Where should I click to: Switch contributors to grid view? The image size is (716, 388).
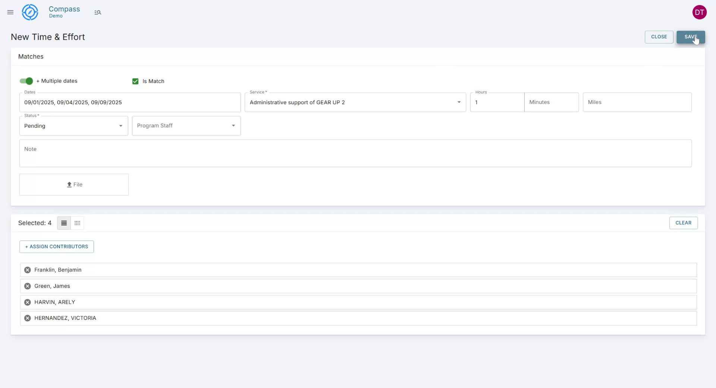point(77,223)
